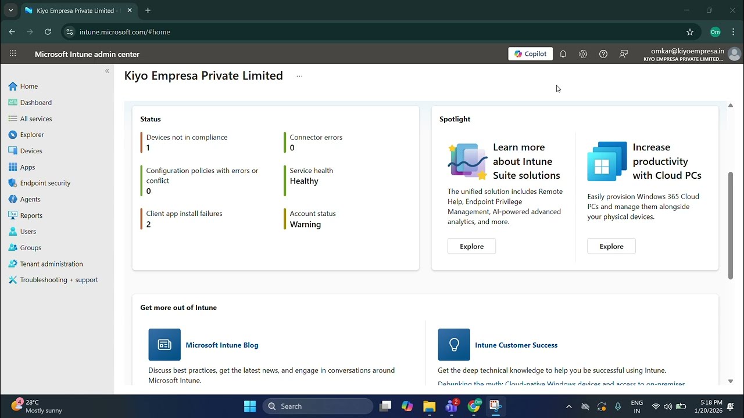Viewport: 744px width, 418px height.
Task: Click the Intune Suite solutions illustration
Action: click(x=467, y=161)
